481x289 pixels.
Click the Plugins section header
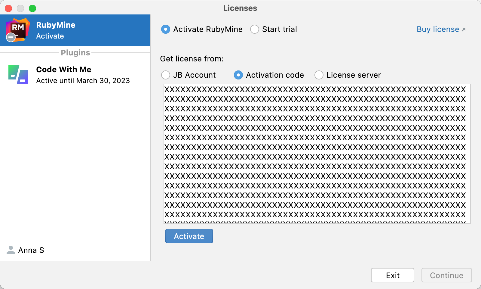click(x=75, y=52)
